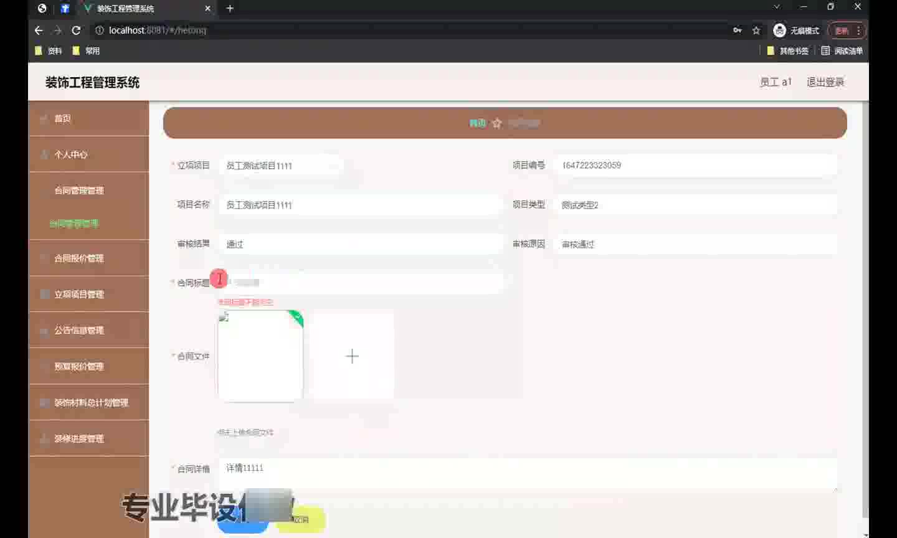This screenshot has height=538, width=897.
Task: Click 退出登录 to log out
Action: (825, 82)
